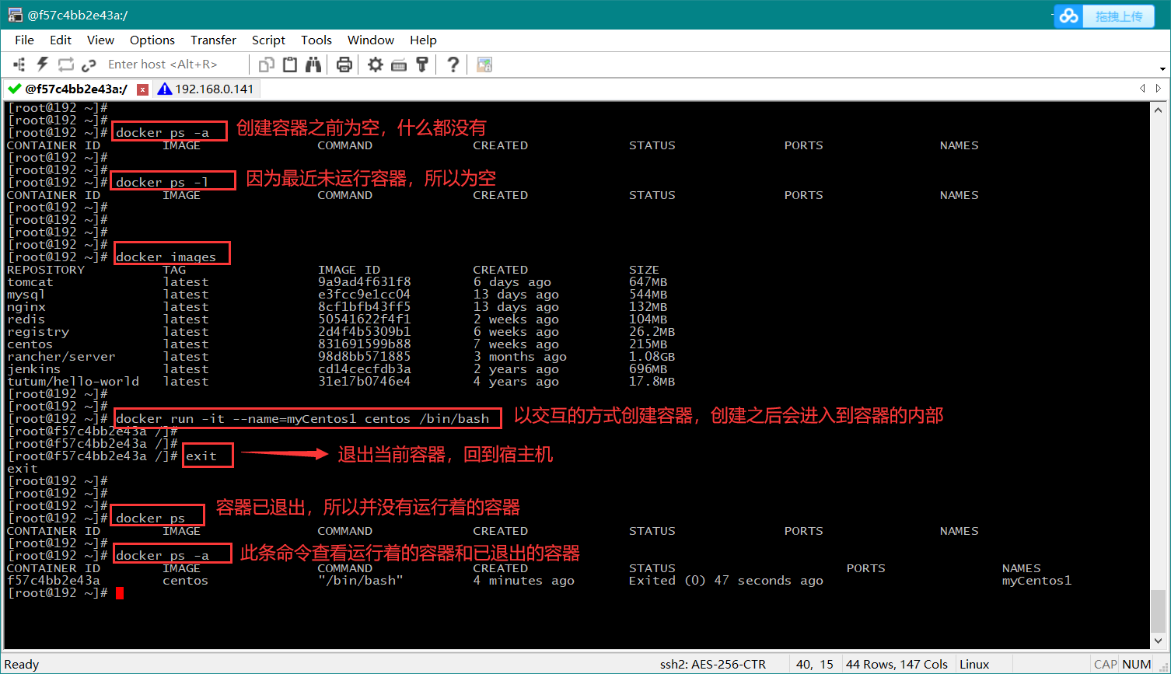
Task: Click the Quick Connect lightning bolt icon
Action: click(x=43, y=65)
